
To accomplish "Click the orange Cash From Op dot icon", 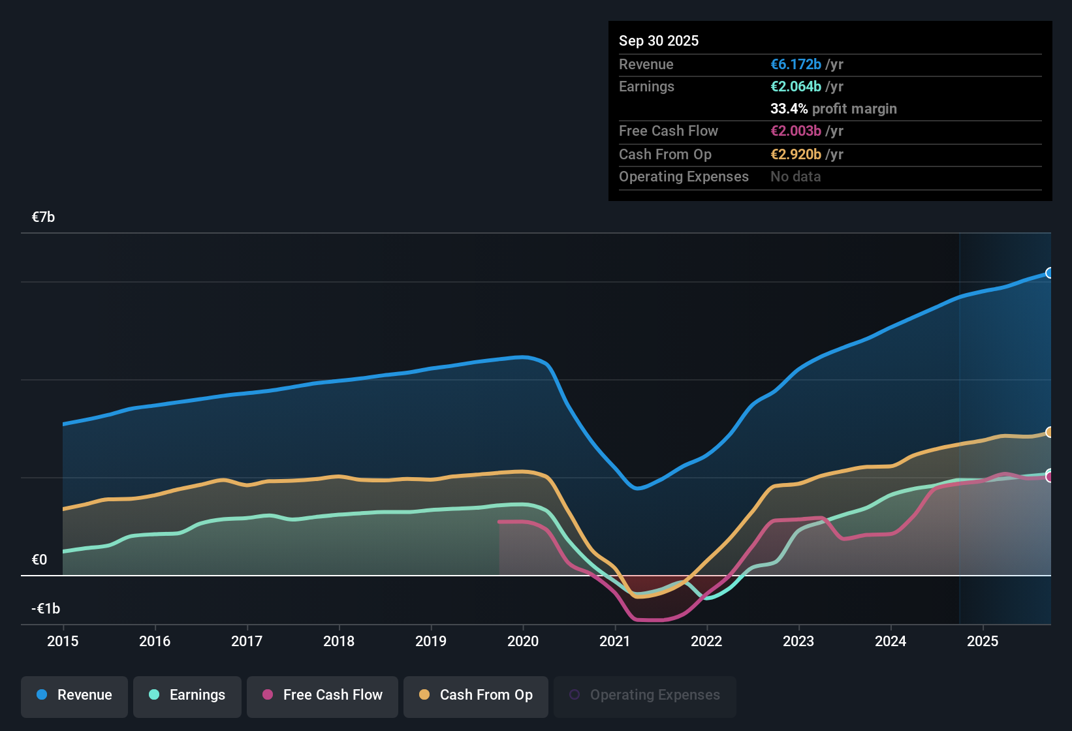I will click(x=424, y=695).
